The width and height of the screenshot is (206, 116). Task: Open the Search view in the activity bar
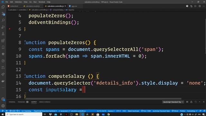[x=3, y=20]
